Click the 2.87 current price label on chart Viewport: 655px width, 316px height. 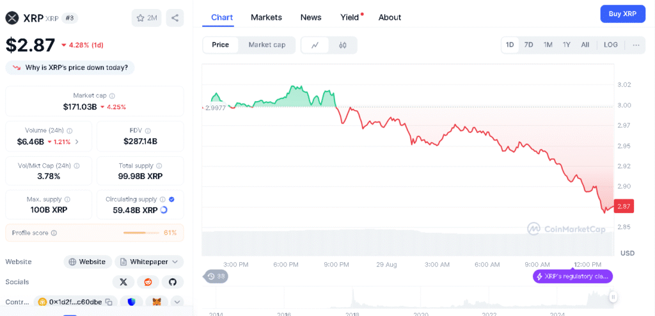(624, 206)
